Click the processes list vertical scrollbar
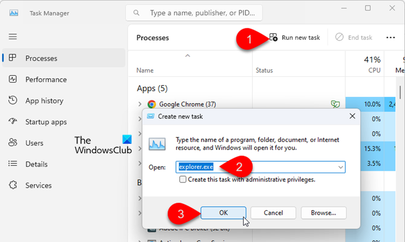The image size is (405, 242). point(400,92)
